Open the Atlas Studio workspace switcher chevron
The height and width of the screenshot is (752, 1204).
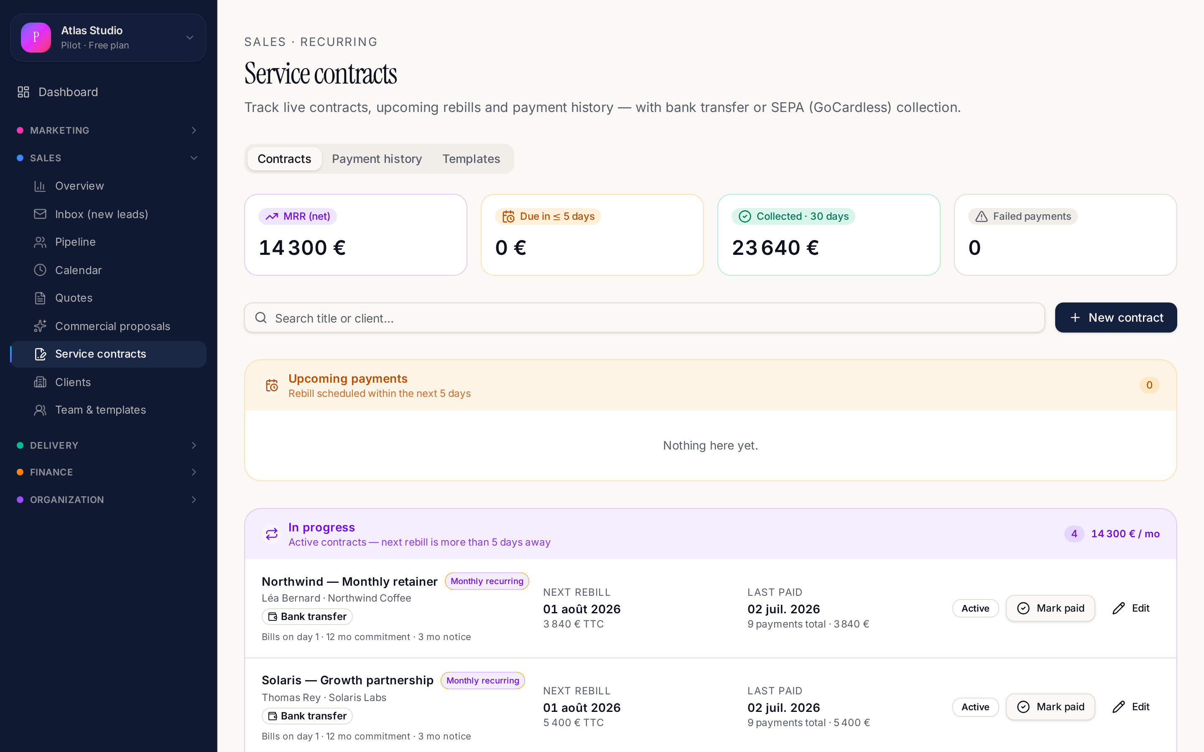pyautogui.click(x=189, y=37)
